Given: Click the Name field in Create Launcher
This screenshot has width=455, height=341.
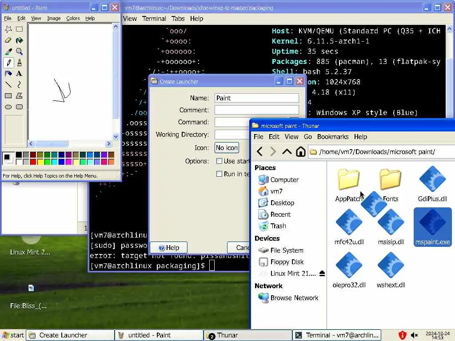Looking at the screenshot, I should point(256,98).
